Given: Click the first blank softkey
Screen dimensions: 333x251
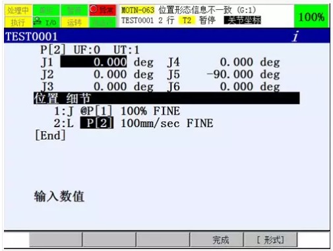Looking at the screenshot, I should [56, 240].
